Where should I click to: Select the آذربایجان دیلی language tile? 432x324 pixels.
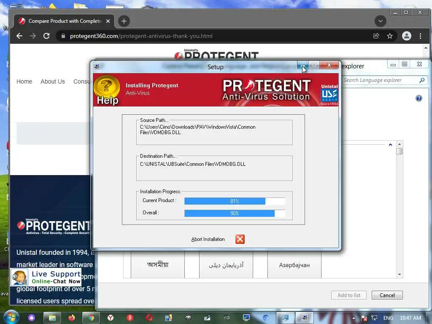[226, 265]
